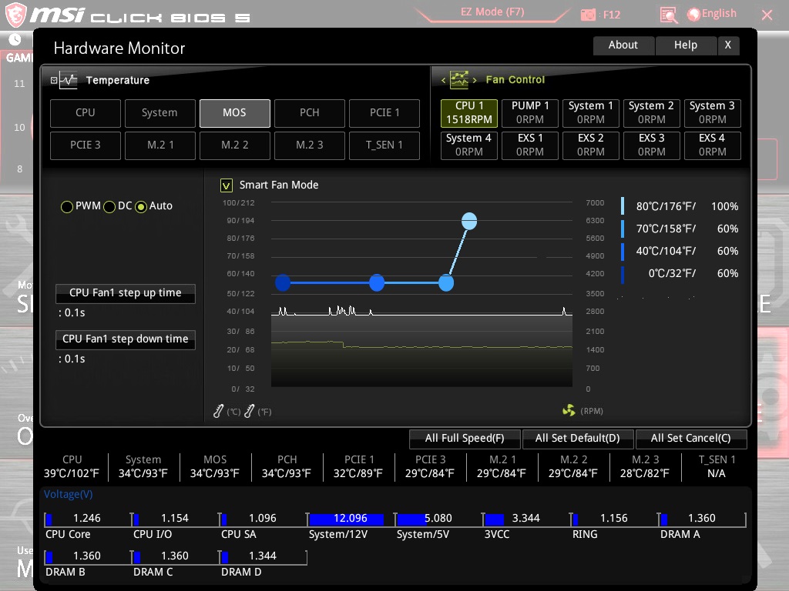Select the EXS 1 fan

click(530, 145)
